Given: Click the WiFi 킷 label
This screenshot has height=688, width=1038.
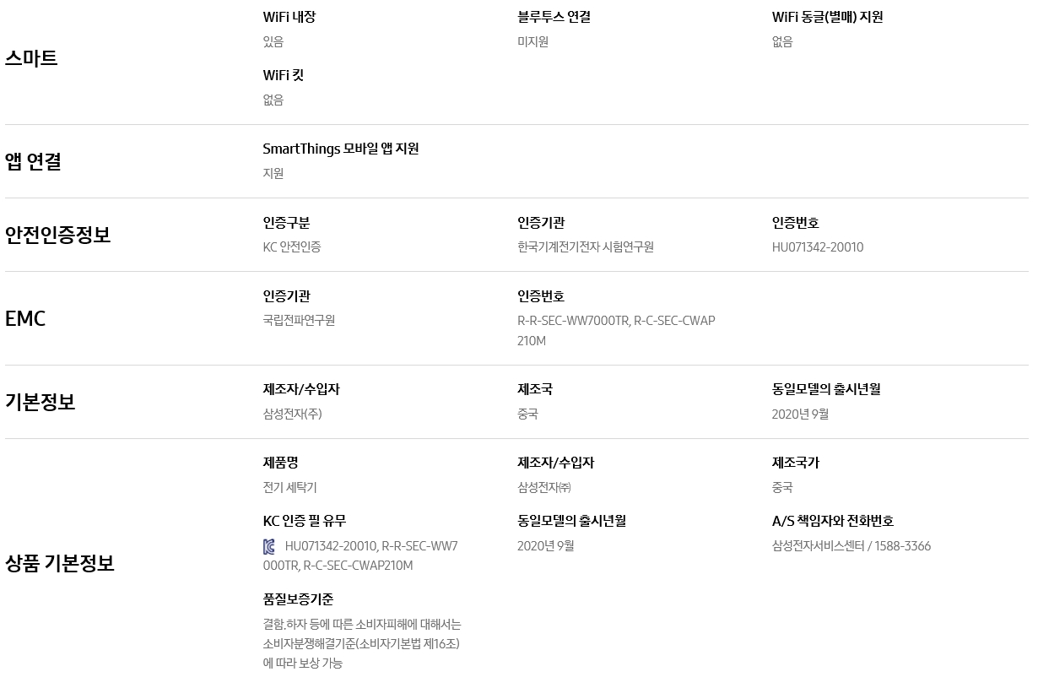Looking at the screenshot, I should pos(284,75).
